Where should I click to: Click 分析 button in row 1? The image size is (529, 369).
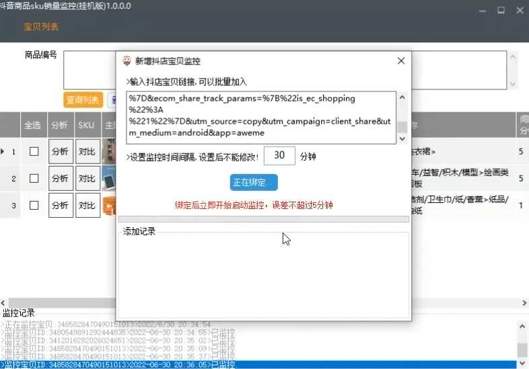pos(61,151)
